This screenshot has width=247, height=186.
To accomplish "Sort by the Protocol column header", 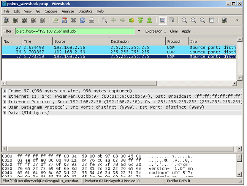I will 177,41.
